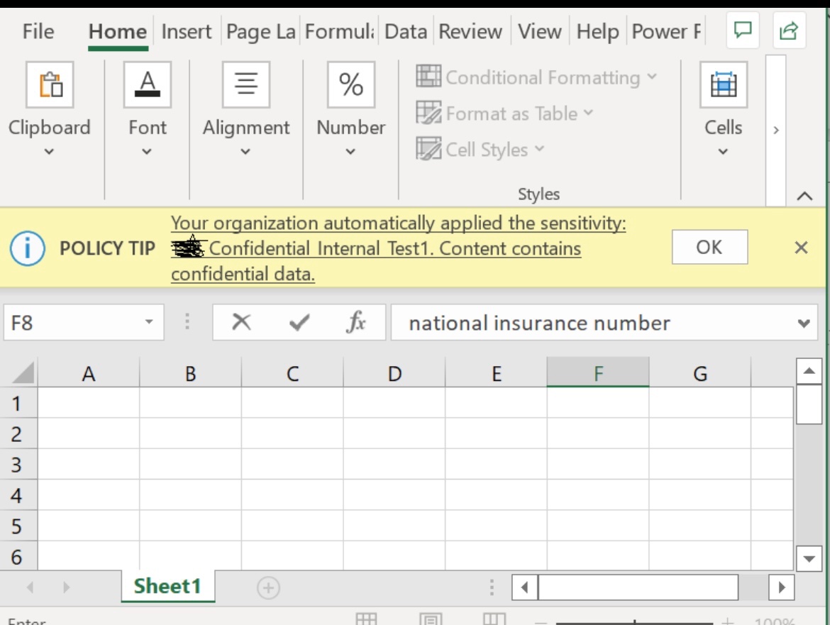830x625 pixels.
Task: Go to the previous sheet arrow
Action: point(31,587)
